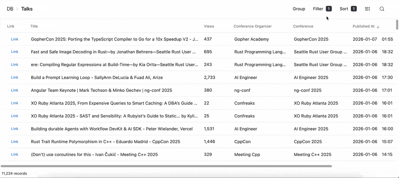
Task: Select the Rust Trait Runtime Polymorphism title
Action: tap(105, 142)
